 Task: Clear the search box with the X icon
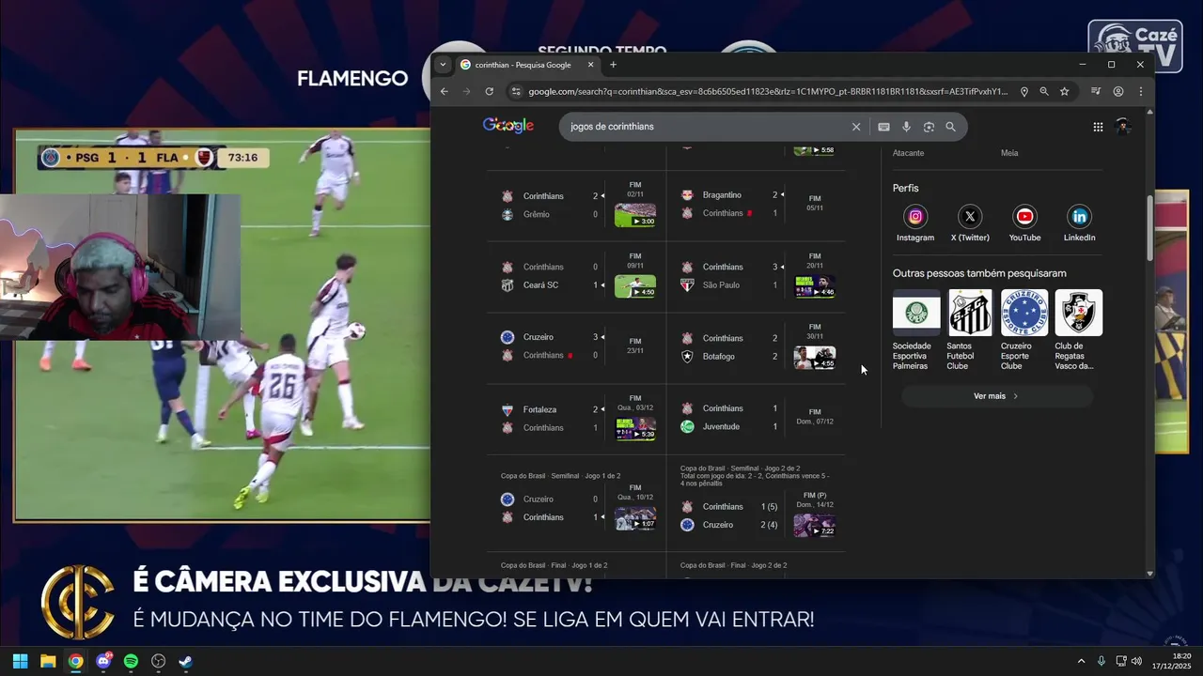click(x=856, y=127)
